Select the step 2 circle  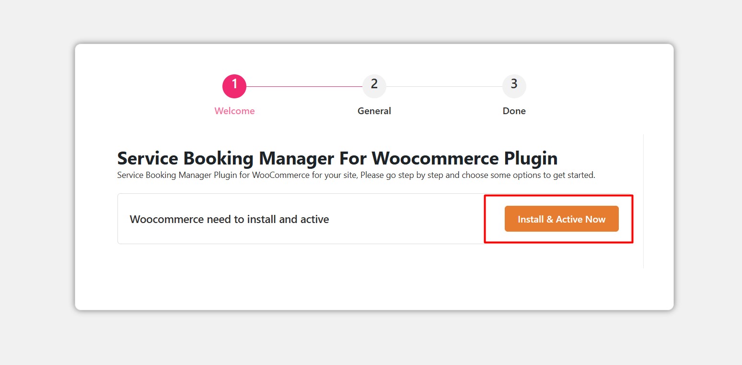coord(374,86)
